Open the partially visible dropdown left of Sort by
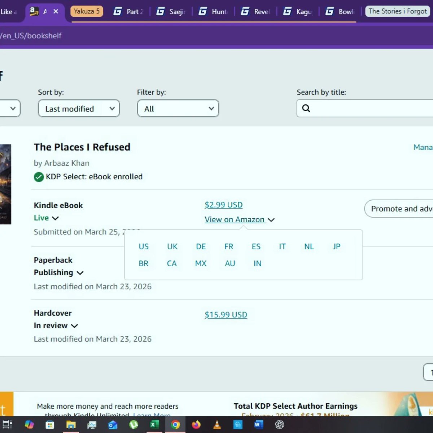The width and height of the screenshot is (433, 433). tap(10, 109)
